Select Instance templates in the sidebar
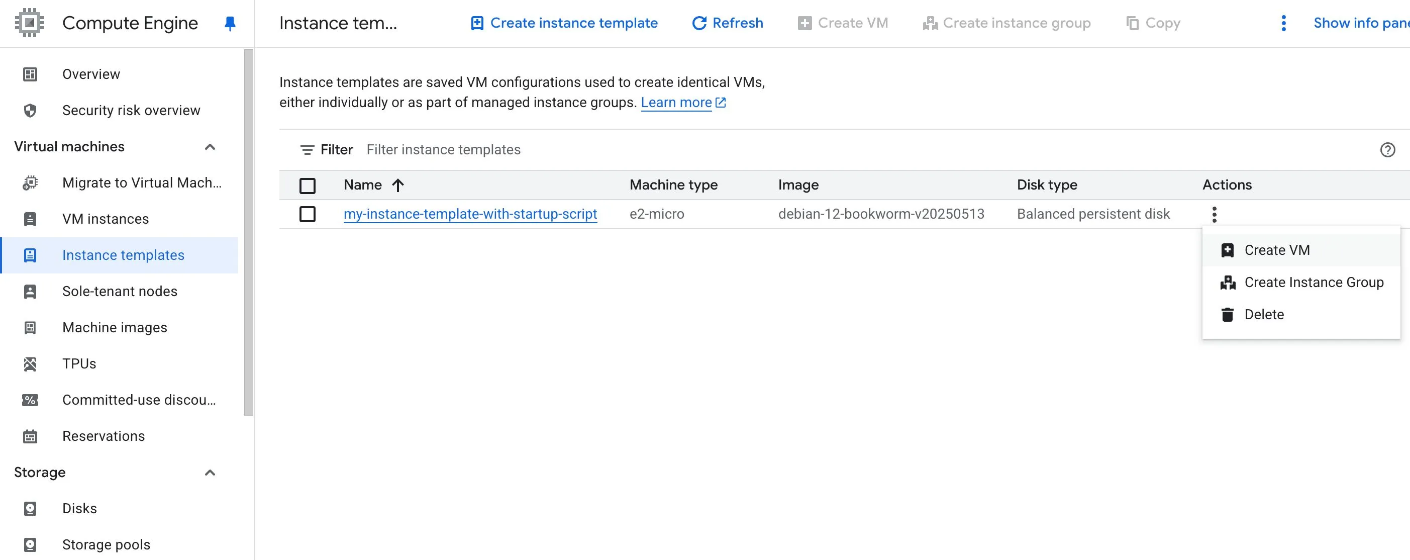 [119, 255]
